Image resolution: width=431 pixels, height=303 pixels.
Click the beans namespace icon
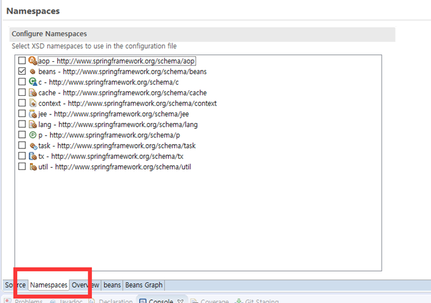(x=33, y=72)
